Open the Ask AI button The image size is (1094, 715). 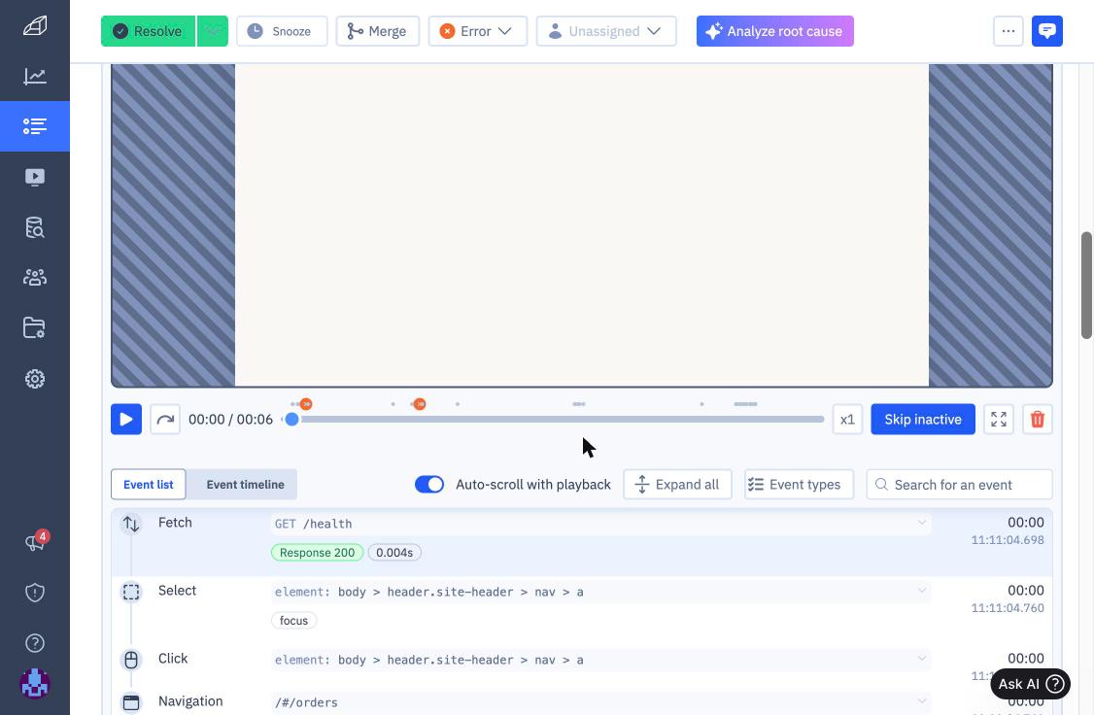tap(1031, 684)
